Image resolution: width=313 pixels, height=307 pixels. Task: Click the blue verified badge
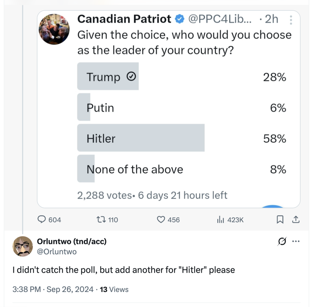click(x=179, y=19)
